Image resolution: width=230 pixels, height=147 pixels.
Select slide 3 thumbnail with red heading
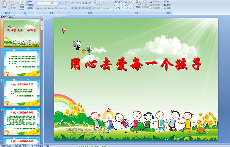click(x=22, y=92)
